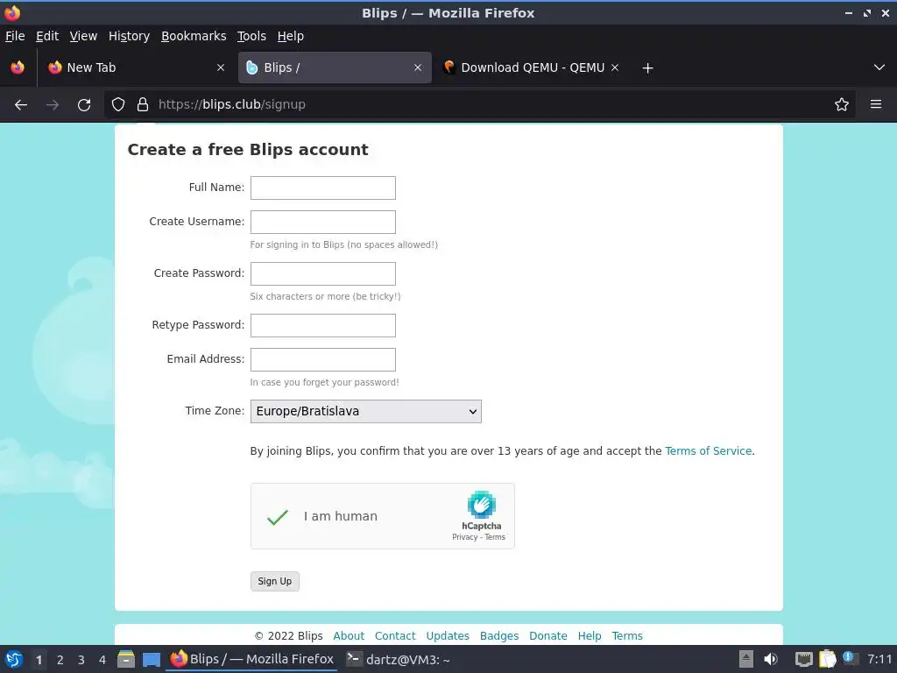The width and height of the screenshot is (897, 673).
Task: Open the Edit menu
Action: [x=47, y=36]
